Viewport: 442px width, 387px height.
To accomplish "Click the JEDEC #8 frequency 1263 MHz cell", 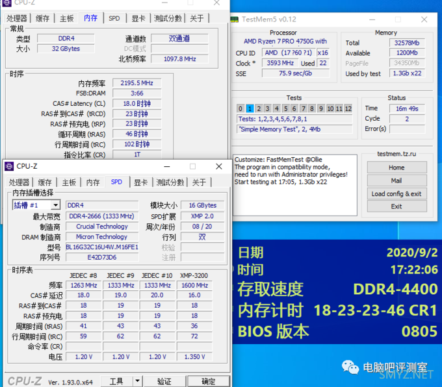I will 83,285.
